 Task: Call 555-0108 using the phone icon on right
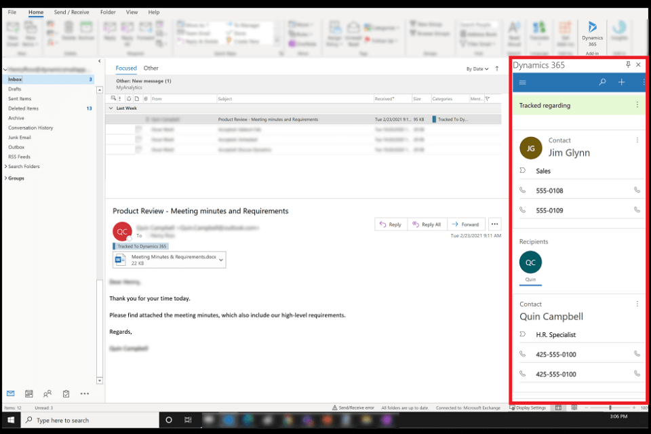click(637, 191)
